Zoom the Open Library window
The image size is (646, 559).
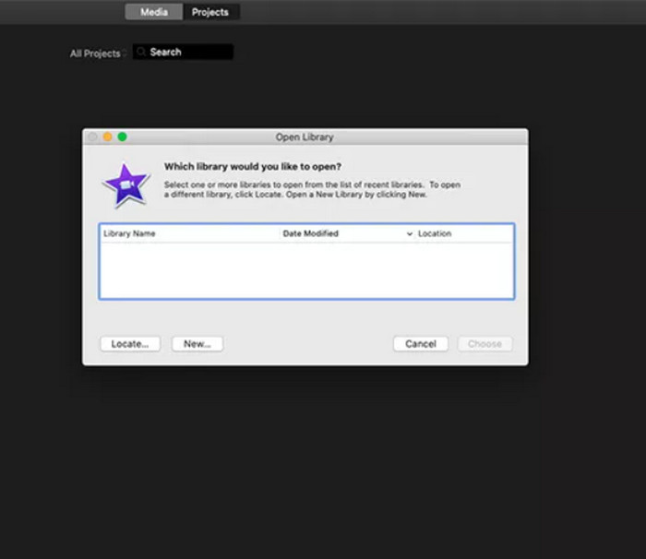point(123,137)
